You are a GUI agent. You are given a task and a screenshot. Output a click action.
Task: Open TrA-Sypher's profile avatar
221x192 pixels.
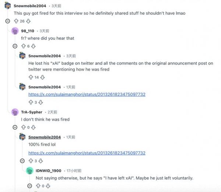[x=15, y=112]
